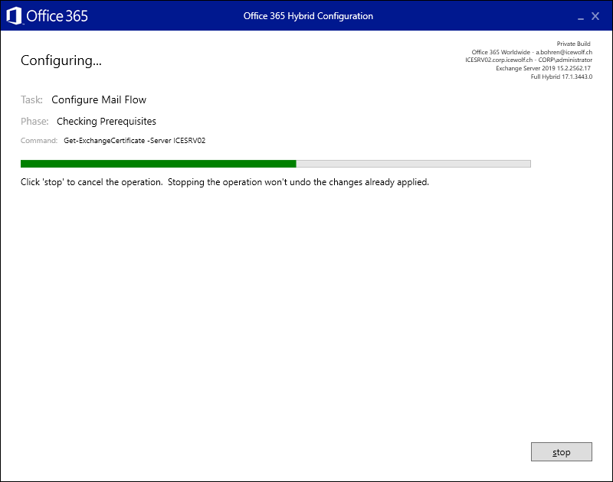Click the stop button to cancel configuration
This screenshot has width=613, height=482.
562,452
